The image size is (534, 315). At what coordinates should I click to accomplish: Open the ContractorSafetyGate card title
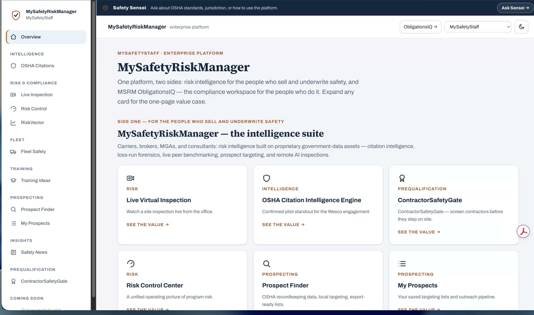(430, 200)
